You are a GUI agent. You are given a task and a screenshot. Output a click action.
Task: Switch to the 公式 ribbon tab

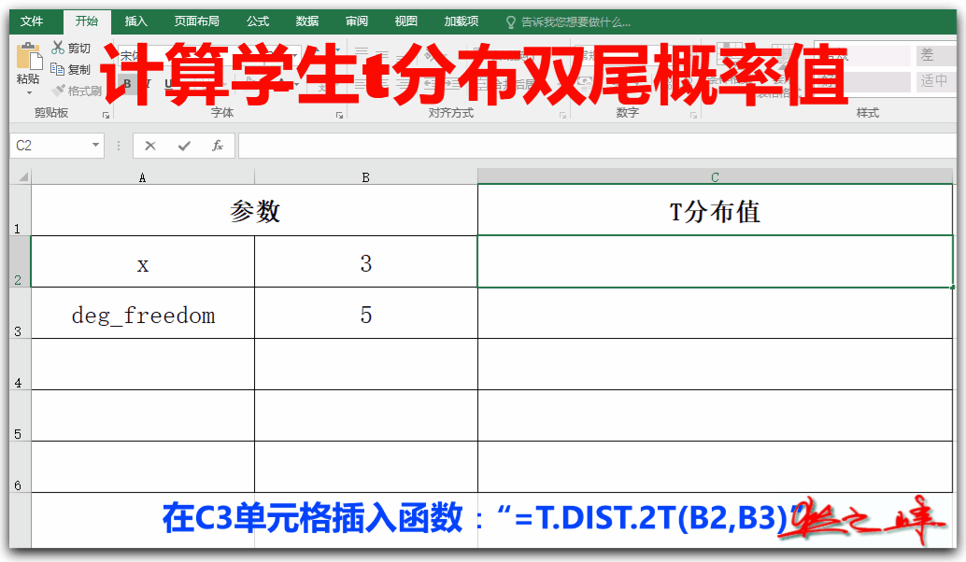click(258, 21)
